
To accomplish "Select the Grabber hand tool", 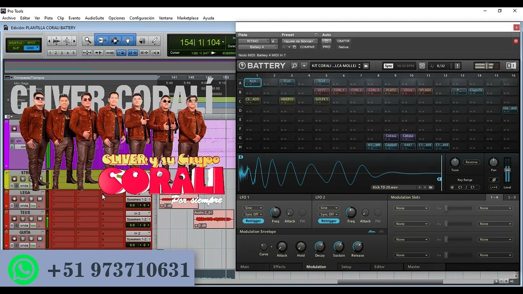I will 128,41.
